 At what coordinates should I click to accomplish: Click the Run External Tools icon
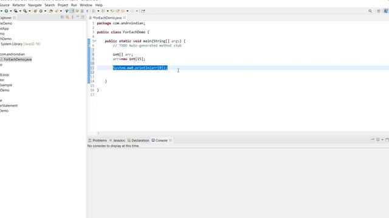25,11
